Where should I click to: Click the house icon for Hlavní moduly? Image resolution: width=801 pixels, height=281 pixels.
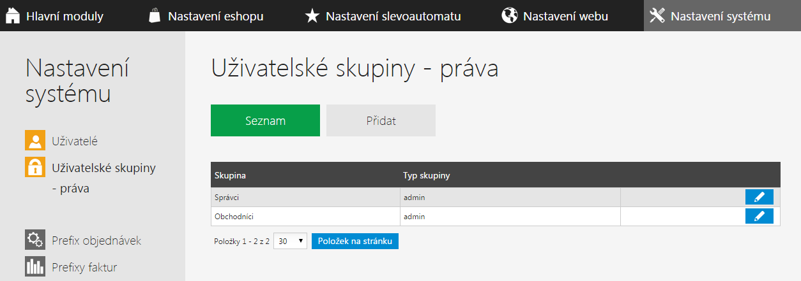click(13, 16)
